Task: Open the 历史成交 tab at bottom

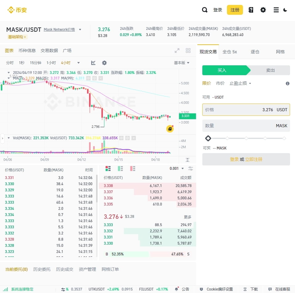Action: click(x=64, y=269)
